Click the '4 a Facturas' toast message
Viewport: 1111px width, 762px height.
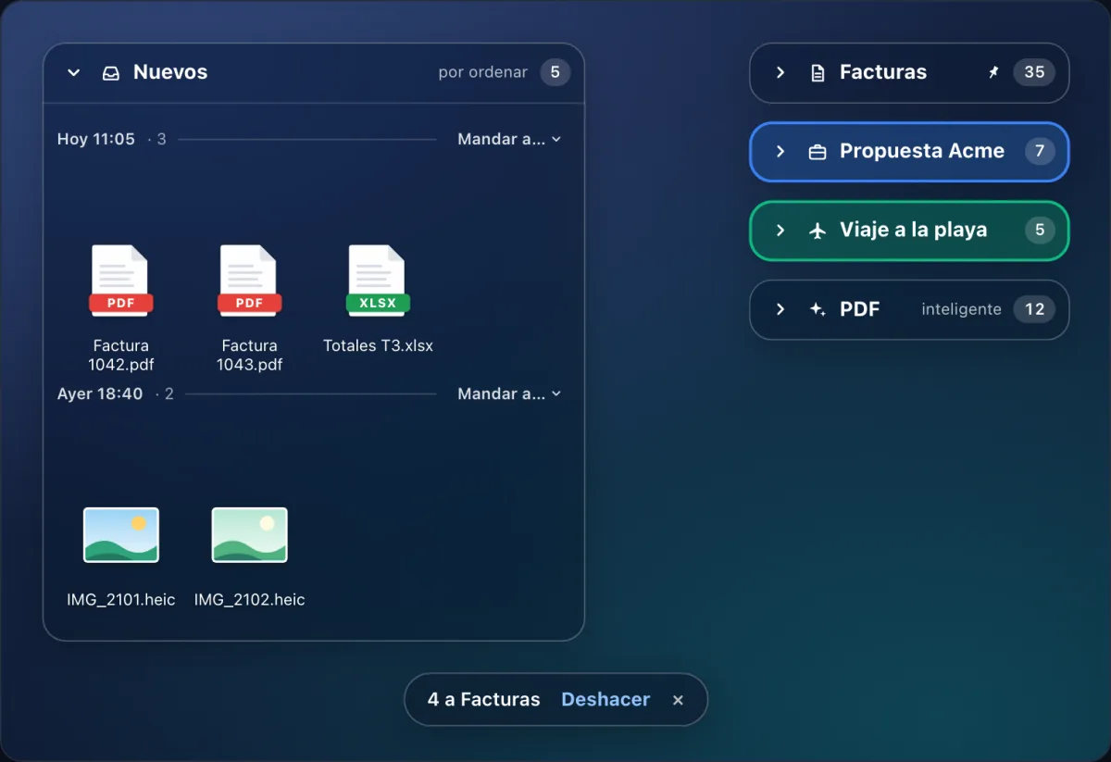pyautogui.click(x=483, y=700)
